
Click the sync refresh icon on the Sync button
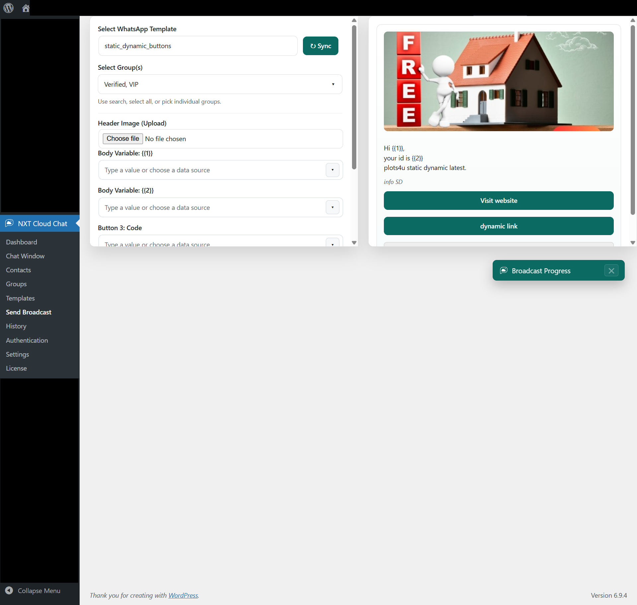pyautogui.click(x=314, y=46)
